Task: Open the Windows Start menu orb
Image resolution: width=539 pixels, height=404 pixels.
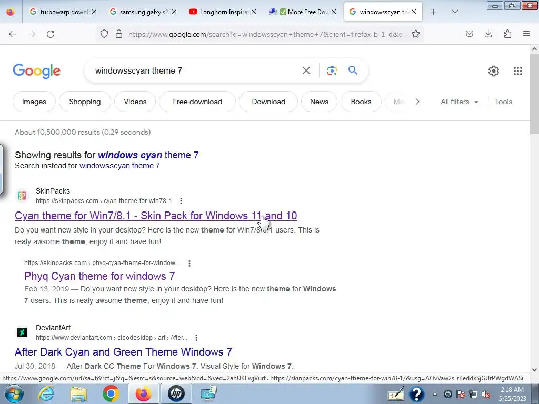Action: point(14,393)
